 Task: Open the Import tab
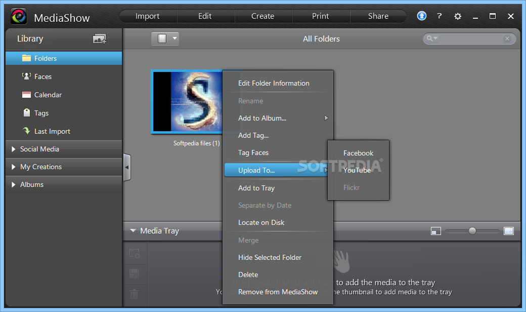pyautogui.click(x=148, y=16)
